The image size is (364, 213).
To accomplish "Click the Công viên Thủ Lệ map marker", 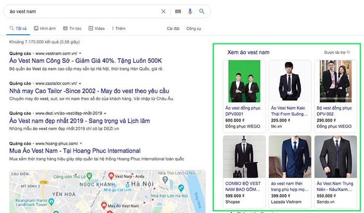I will [89, 176].
